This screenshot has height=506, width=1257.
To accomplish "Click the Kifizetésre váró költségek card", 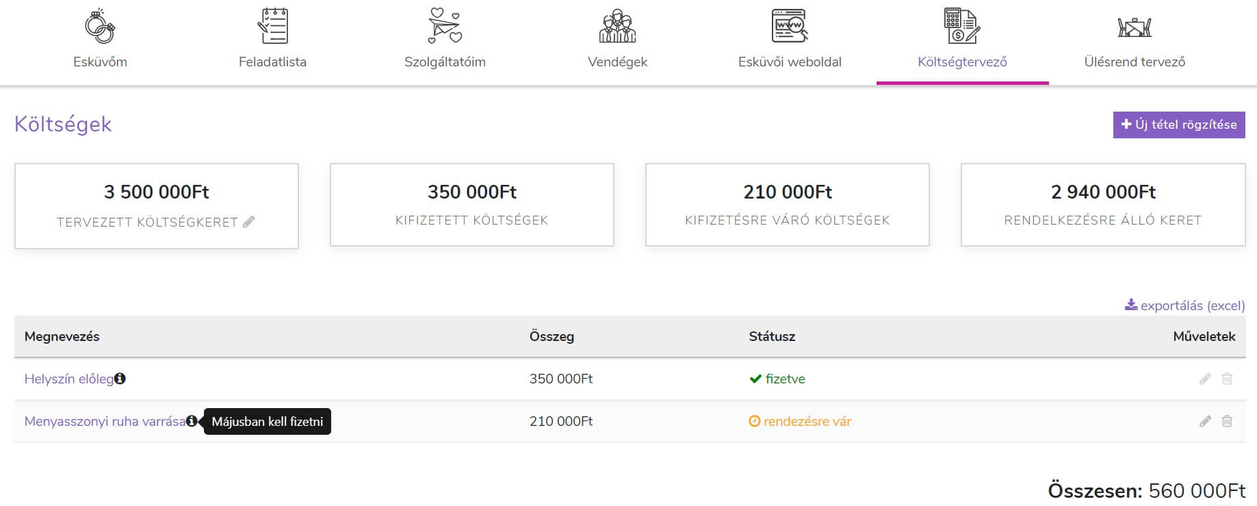I will click(x=788, y=205).
